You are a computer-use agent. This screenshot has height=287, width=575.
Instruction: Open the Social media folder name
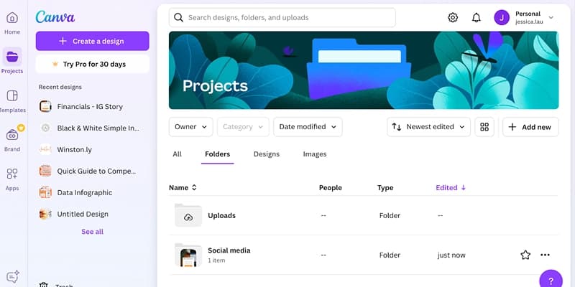[229, 250]
